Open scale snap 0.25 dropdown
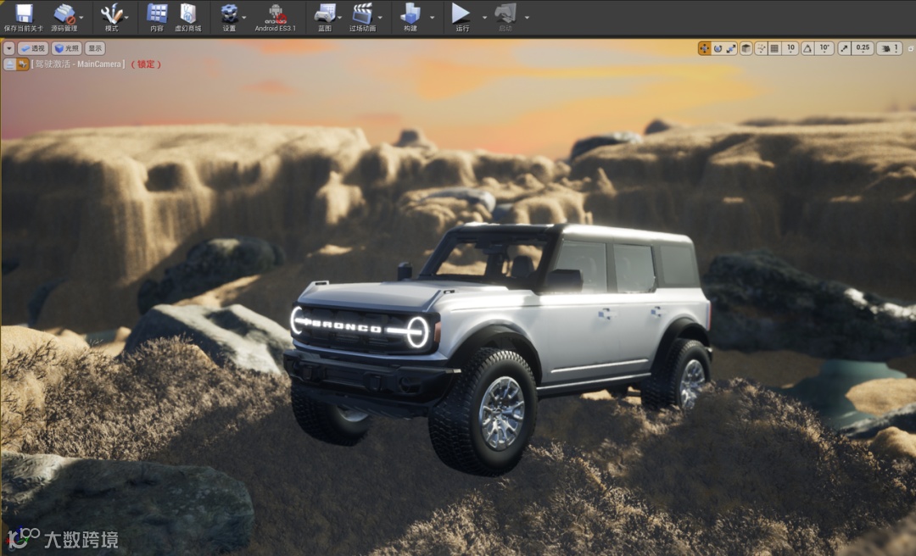The image size is (916, 556). pos(863,48)
